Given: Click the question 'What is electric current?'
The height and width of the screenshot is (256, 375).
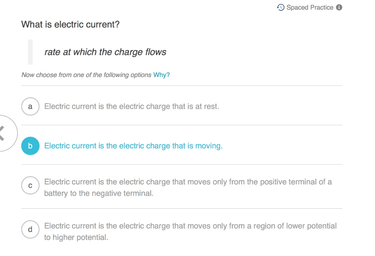Looking at the screenshot, I should [70, 24].
